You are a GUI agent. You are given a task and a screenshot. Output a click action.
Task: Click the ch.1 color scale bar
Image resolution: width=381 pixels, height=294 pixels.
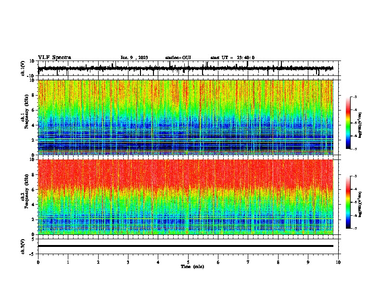coord(348,123)
